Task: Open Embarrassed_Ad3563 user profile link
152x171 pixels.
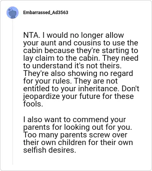Action: 46,13
